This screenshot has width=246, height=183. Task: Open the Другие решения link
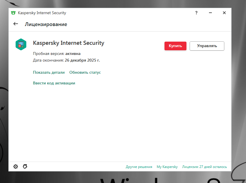[x=139, y=167]
